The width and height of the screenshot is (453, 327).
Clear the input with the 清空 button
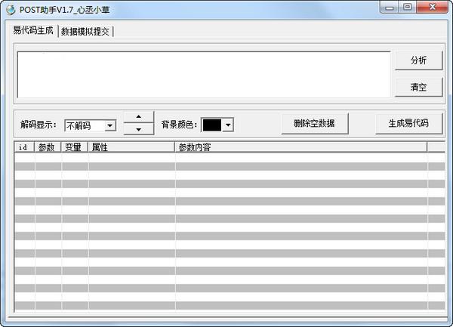pos(418,87)
